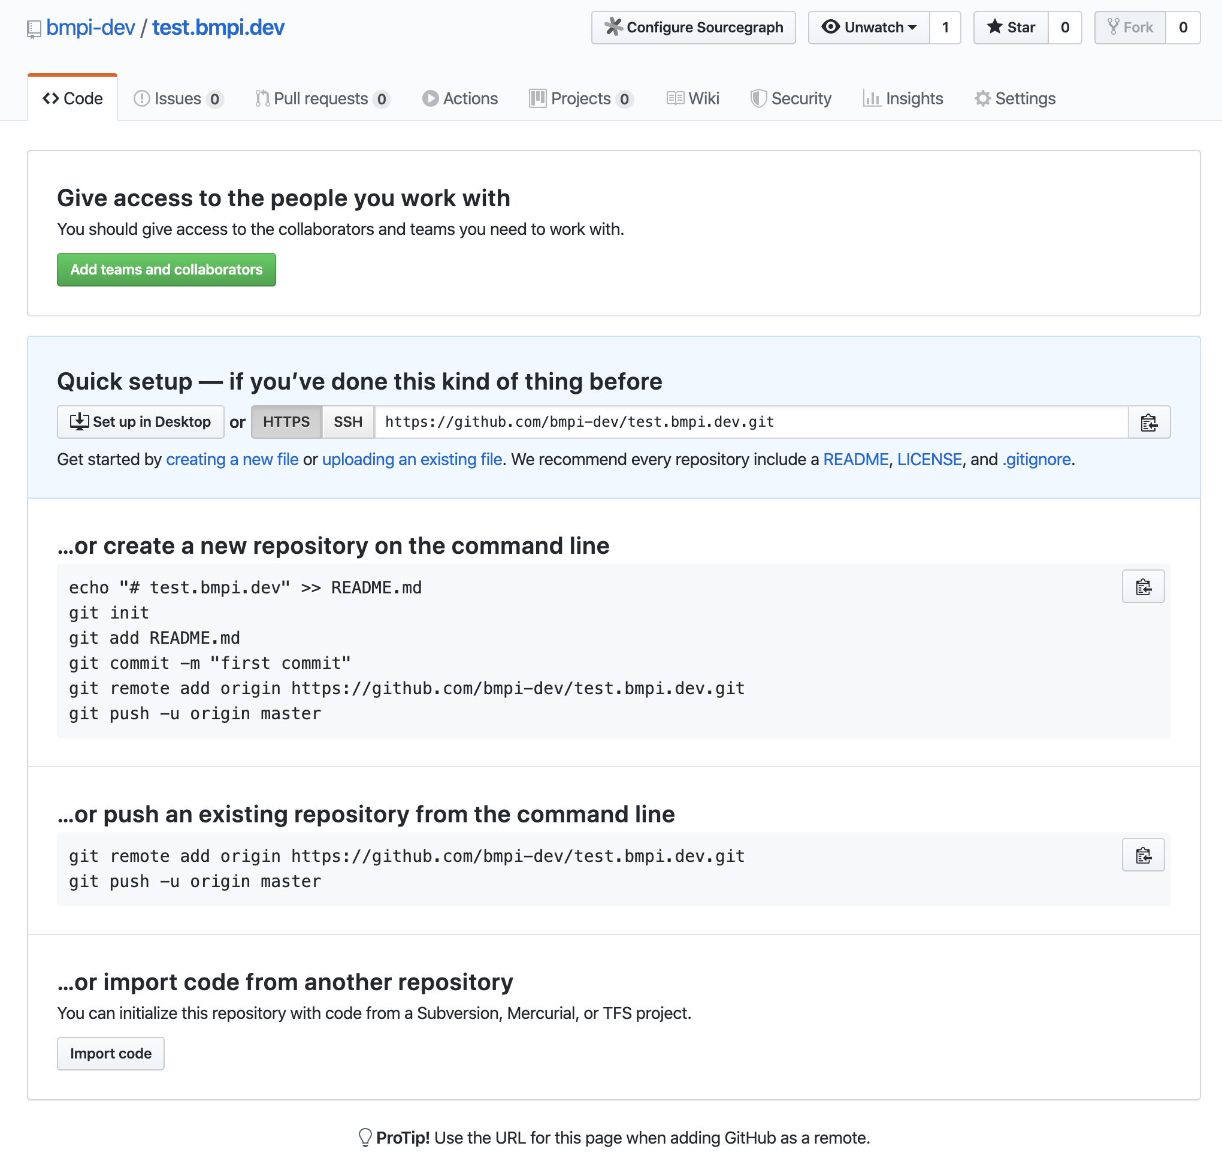Open the .gitignore link
The image size is (1222, 1152).
point(1036,460)
